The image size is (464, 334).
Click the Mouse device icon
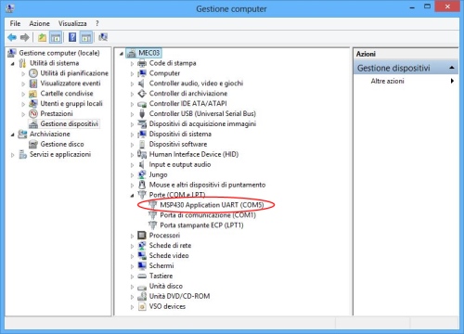[x=142, y=185]
